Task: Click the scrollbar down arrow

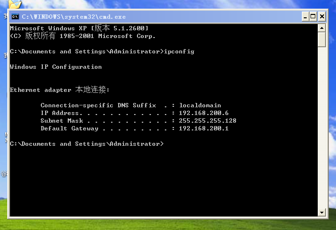Action: (x=322, y=212)
